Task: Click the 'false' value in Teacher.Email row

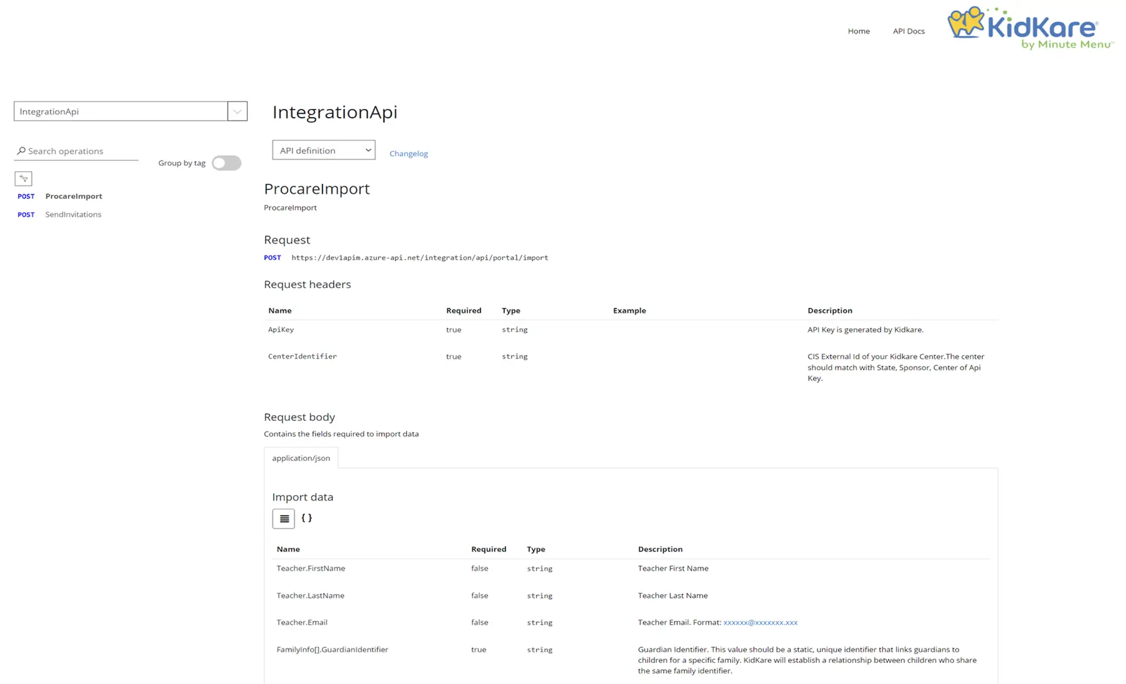Action: click(480, 622)
